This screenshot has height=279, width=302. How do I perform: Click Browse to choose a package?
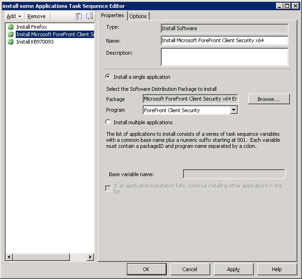[269, 99]
